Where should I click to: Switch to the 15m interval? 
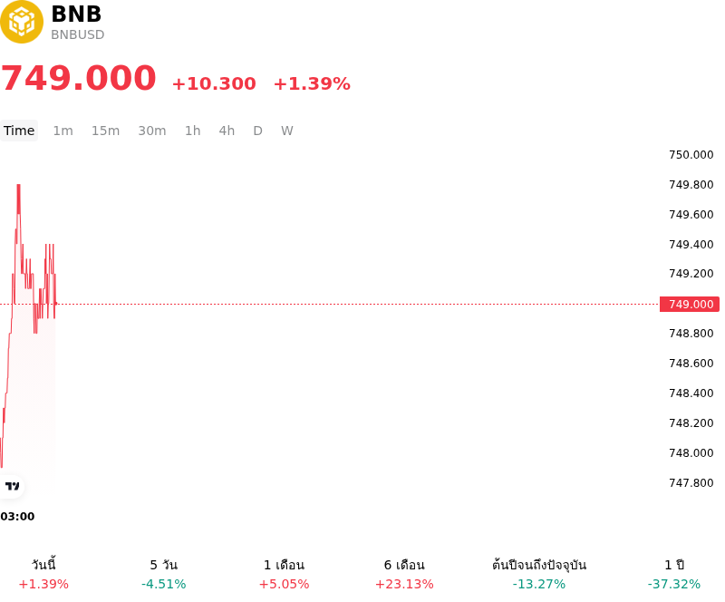(x=105, y=131)
